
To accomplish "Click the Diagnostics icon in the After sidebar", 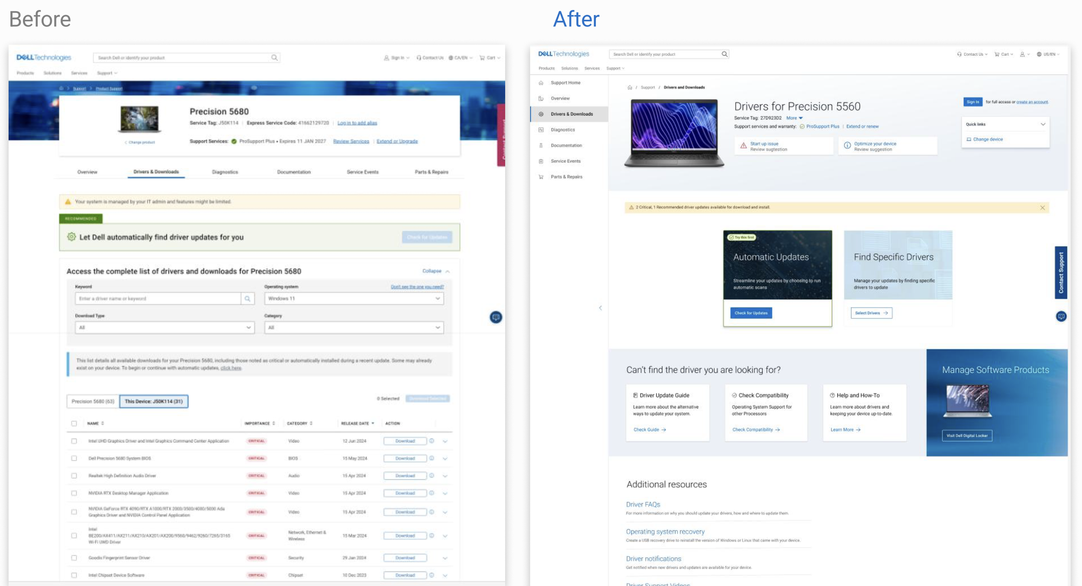I will (541, 130).
